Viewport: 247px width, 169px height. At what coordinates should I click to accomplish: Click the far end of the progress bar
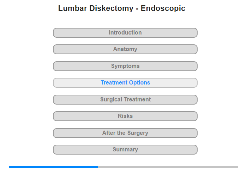click(237, 167)
